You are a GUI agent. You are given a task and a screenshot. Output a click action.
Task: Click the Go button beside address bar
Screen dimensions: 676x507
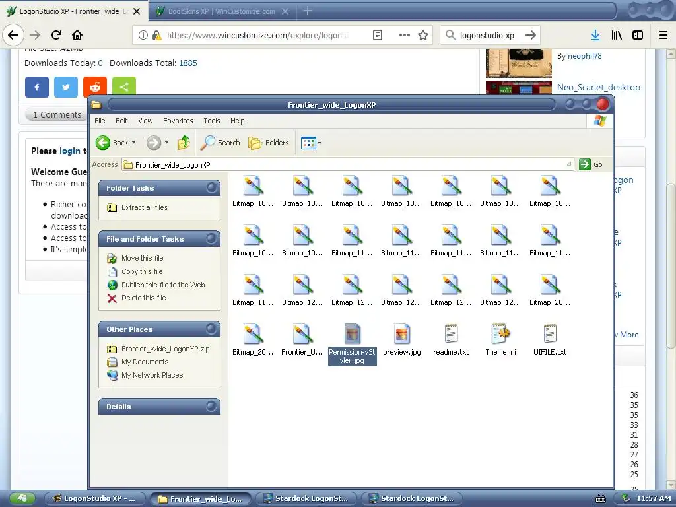(x=591, y=164)
